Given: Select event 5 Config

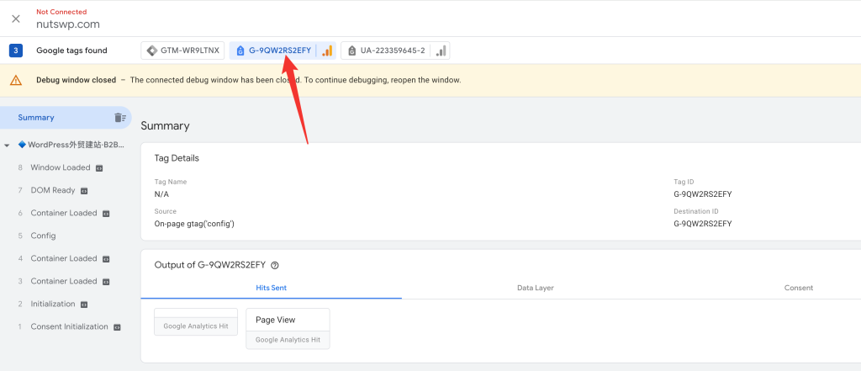Looking at the screenshot, I should [44, 236].
